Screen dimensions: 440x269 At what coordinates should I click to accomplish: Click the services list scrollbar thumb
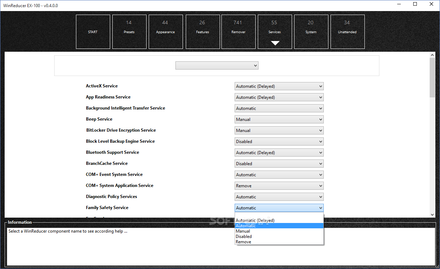point(433,78)
